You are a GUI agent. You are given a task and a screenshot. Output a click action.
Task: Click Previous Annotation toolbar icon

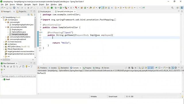click(x=121, y=8)
